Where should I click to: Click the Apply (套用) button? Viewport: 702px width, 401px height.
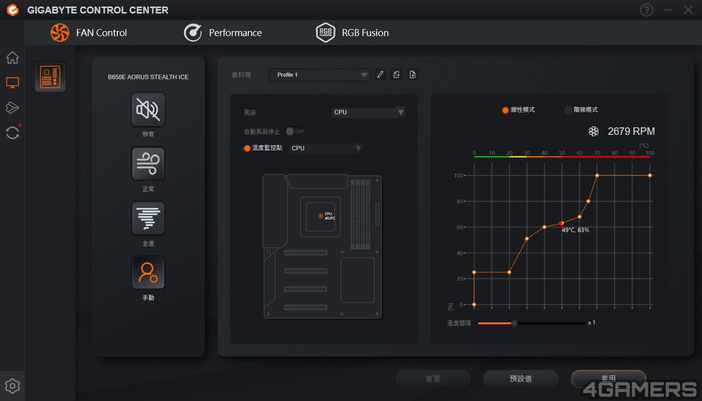tap(609, 379)
